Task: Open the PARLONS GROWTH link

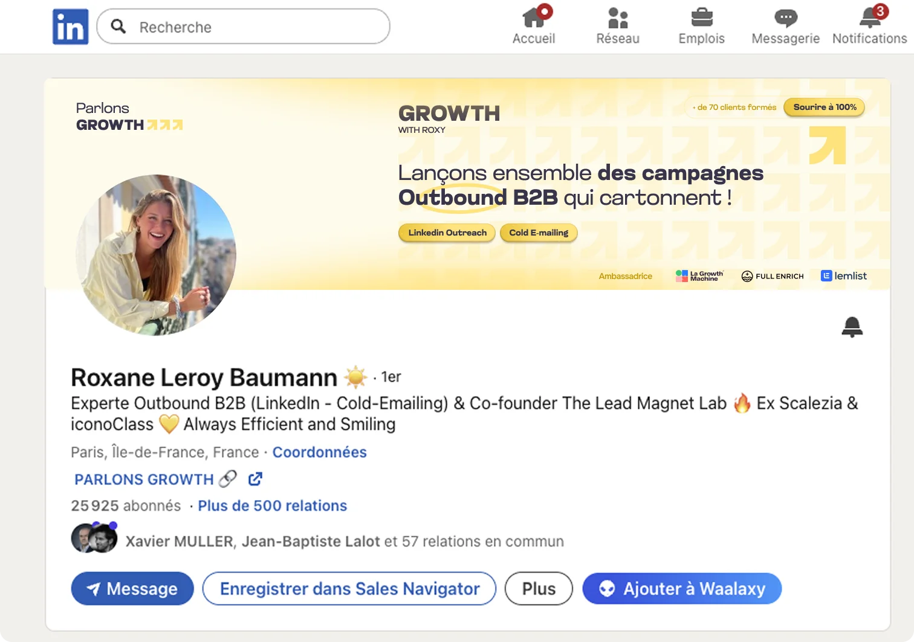Action: pyautogui.click(x=144, y=480)
